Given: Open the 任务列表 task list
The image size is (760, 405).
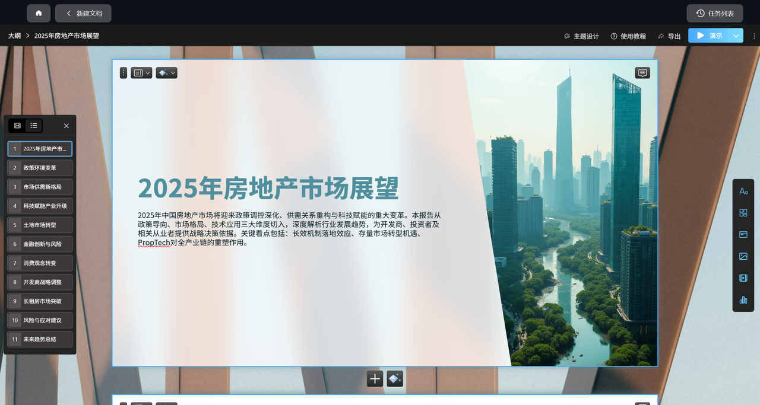Looking at the screenshot, I should 715,13.
